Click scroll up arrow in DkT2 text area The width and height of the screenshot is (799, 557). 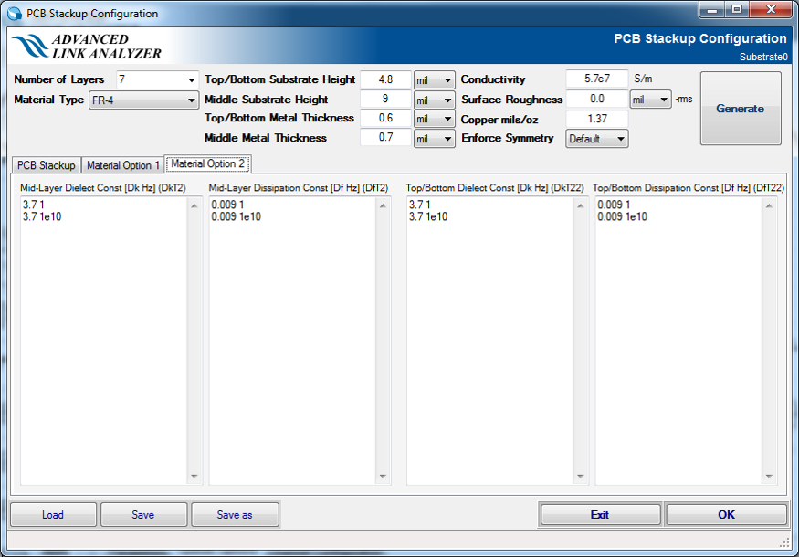click(194, 205)
